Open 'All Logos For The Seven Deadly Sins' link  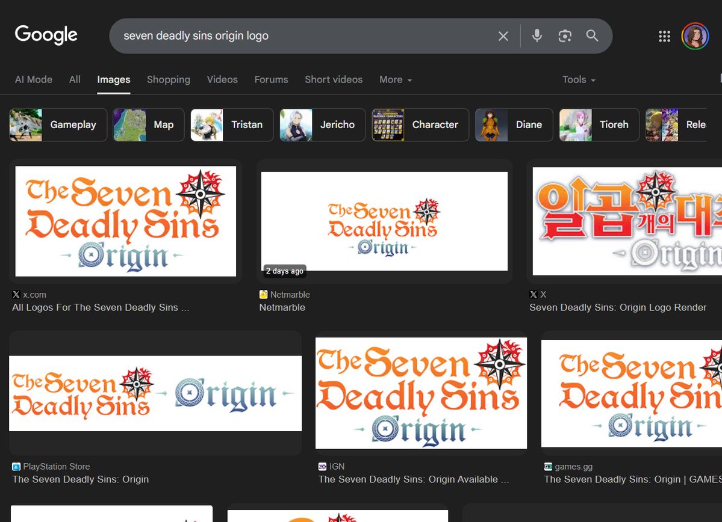[x=101, y=307]
